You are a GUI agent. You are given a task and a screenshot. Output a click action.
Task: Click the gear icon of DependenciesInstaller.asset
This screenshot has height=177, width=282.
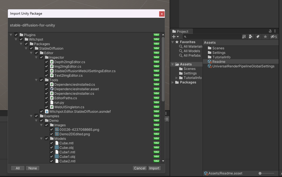click(x=52, y=89)
